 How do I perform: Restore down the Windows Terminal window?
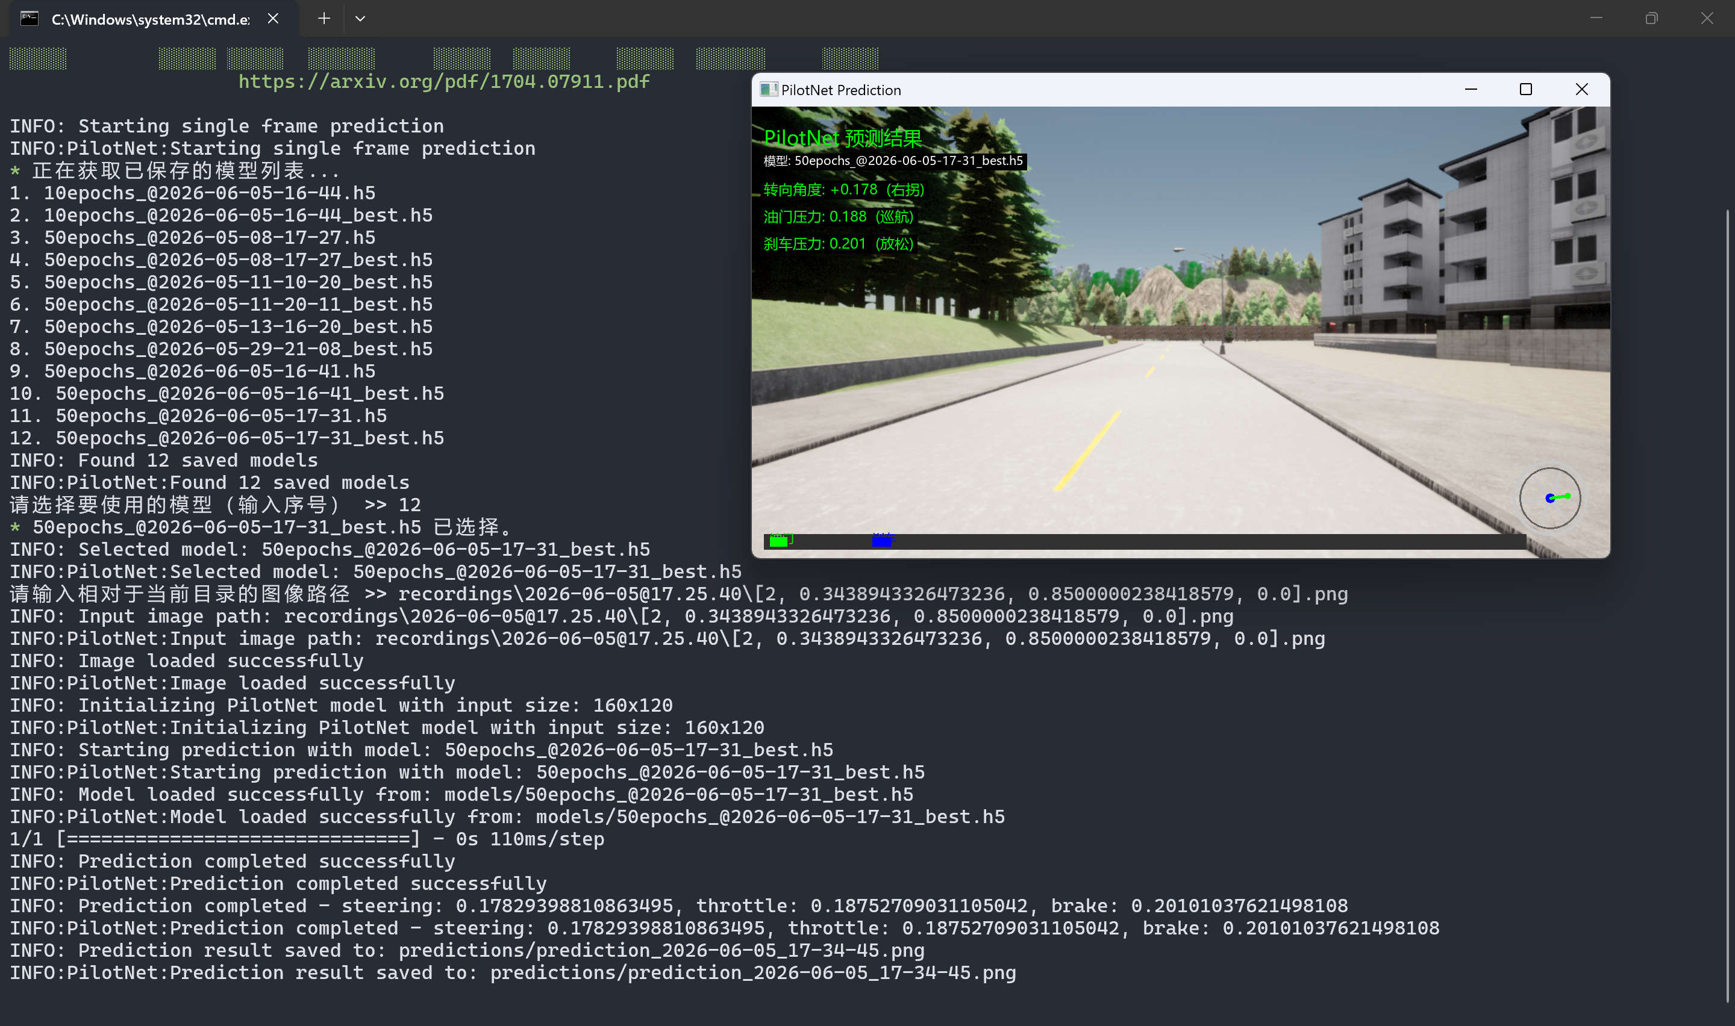pos(1651,19)
